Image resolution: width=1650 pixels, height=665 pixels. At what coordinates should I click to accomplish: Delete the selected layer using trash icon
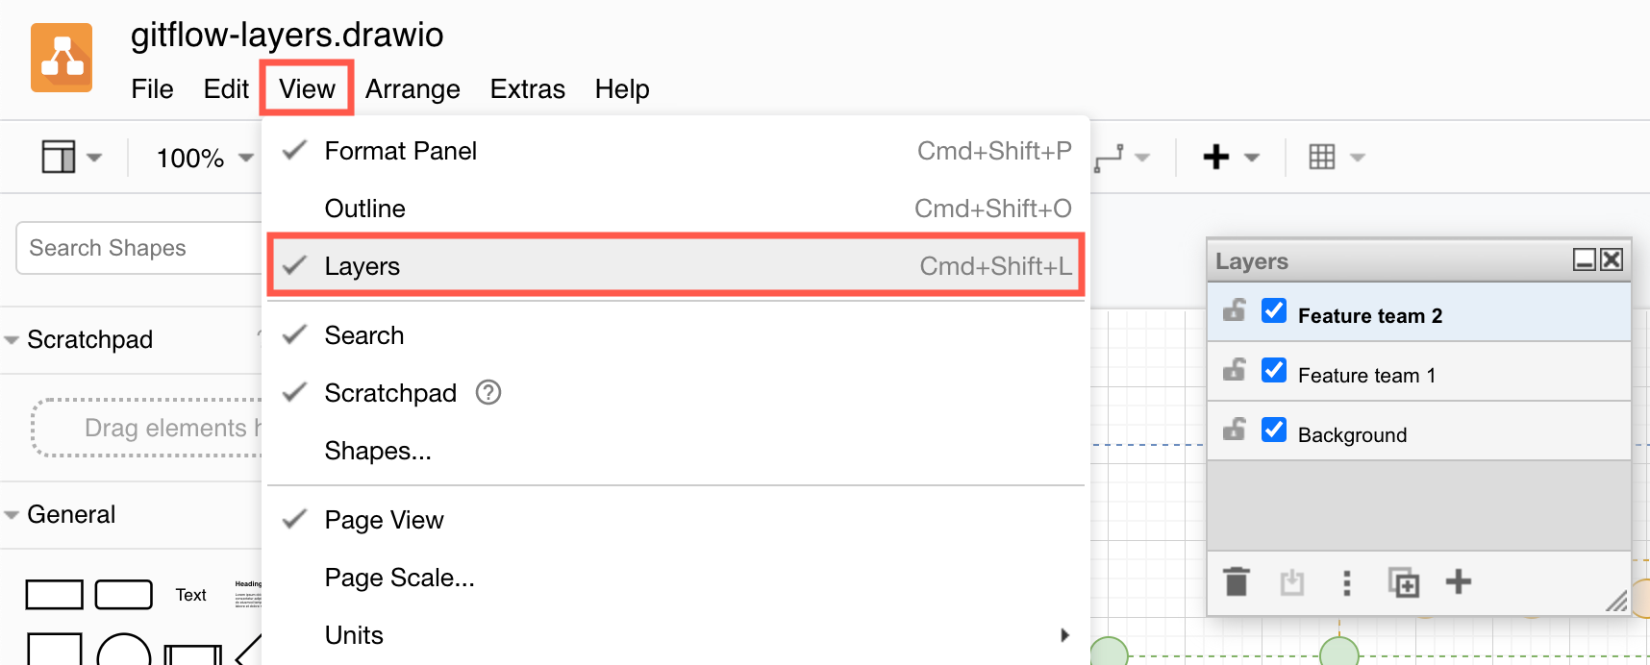click(x=1237, y=582)
